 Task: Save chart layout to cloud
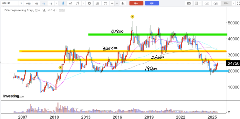(216, 3)
